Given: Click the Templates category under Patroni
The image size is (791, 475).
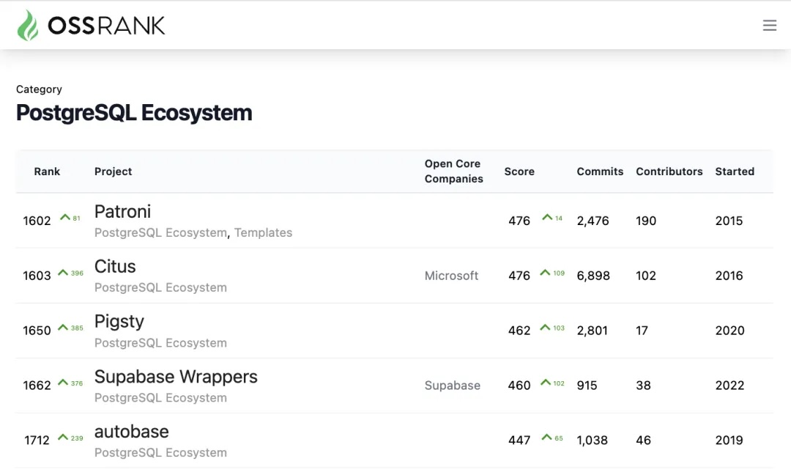Looking at the screenshot, I should pyautogui.click(x=263, y=233).
